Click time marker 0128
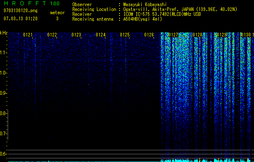Screen dimensions: 254x162 197,35
